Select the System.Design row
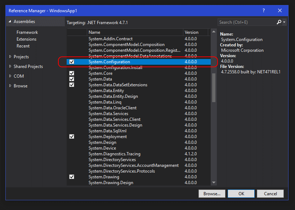This screenshot has width=295, height=210. pyautogui.click(x=139, y=142)
